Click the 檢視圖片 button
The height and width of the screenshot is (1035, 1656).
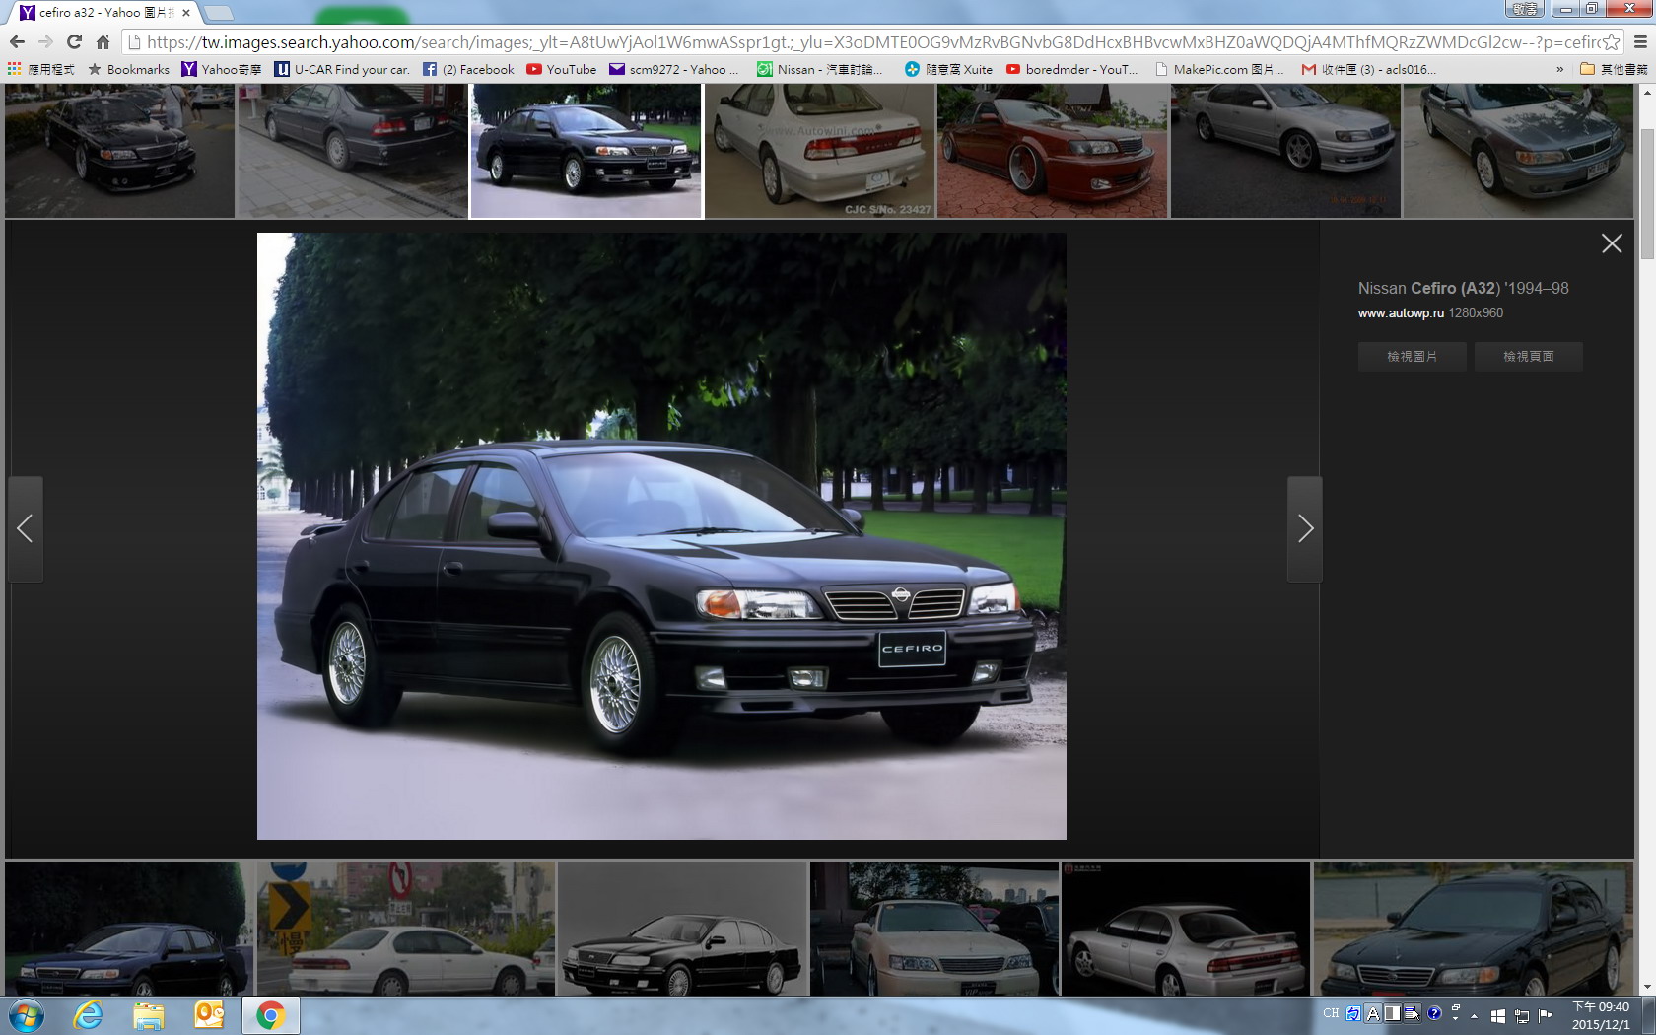coord(1412,357)
